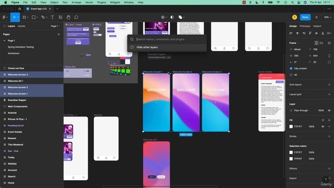Click Align bottom icon
334x188 pixels.
pyautogui.click(x=323, y=33)
